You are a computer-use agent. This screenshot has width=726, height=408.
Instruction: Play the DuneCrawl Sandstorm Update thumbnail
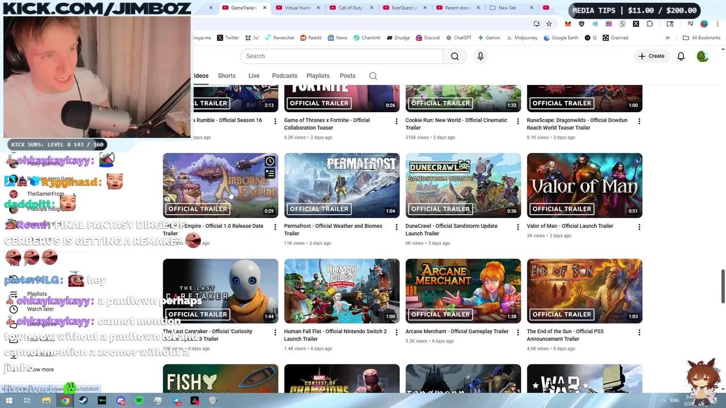[463, 185]
